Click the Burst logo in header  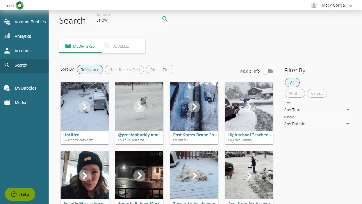pyautogui.click(x=14, y=5)
